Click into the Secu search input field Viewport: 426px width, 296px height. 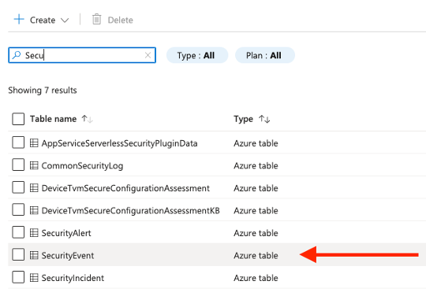82,55
